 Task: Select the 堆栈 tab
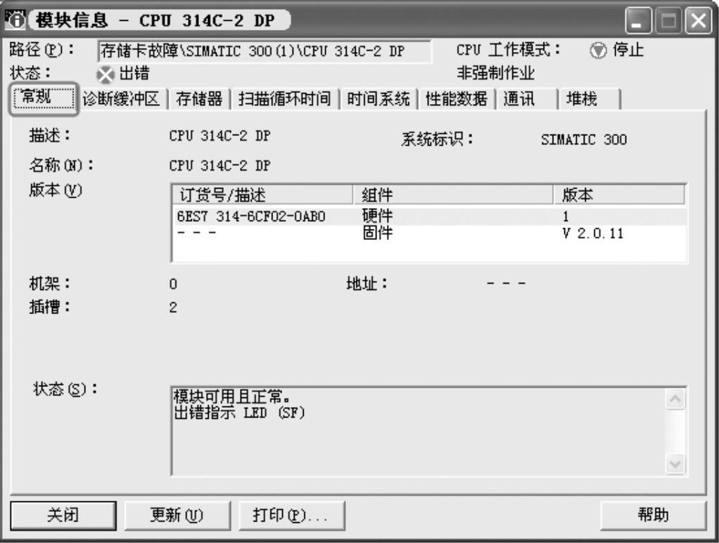pos(589,99)
